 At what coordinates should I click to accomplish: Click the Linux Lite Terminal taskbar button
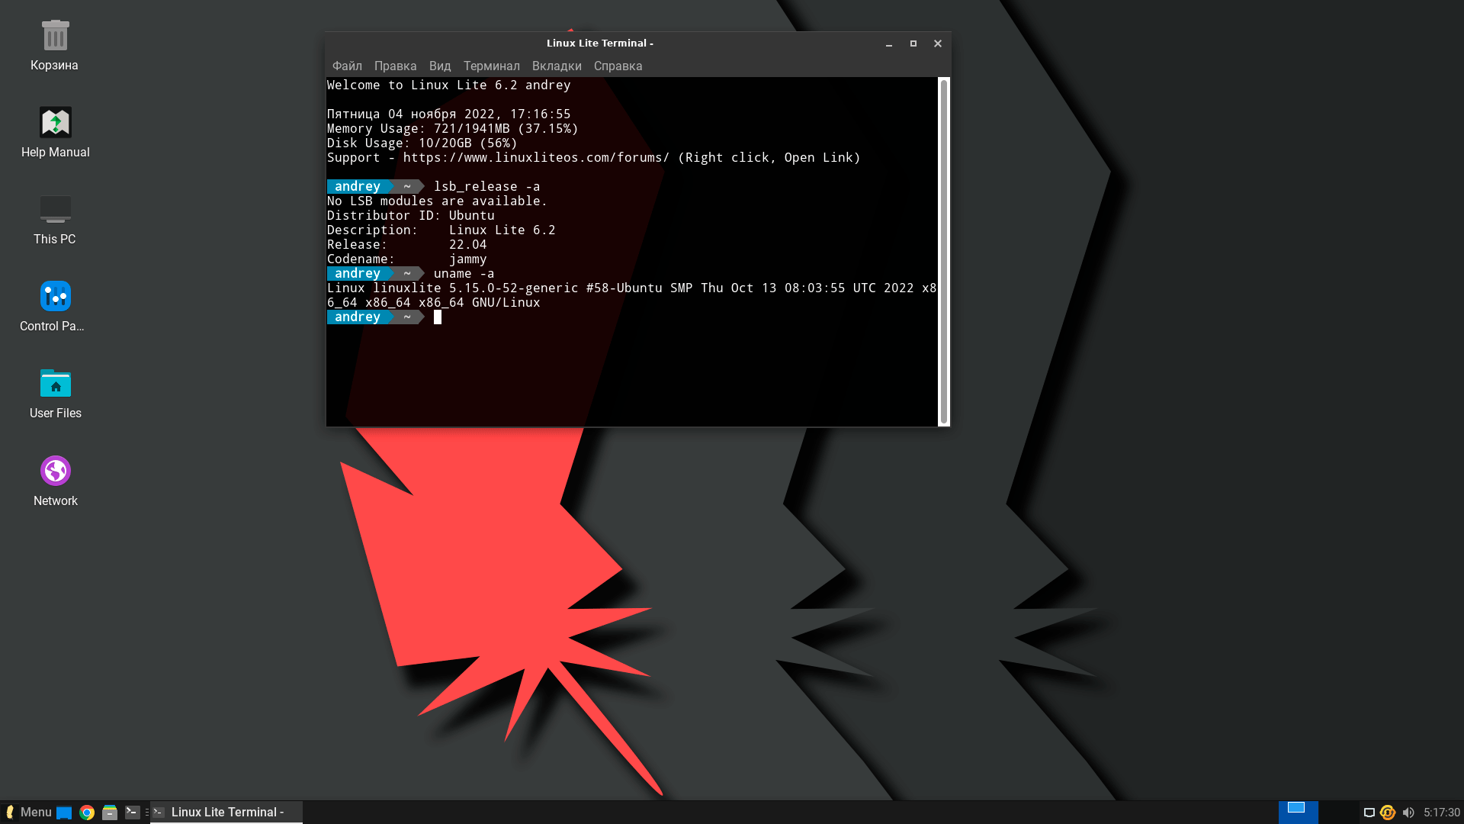point(226,813)
